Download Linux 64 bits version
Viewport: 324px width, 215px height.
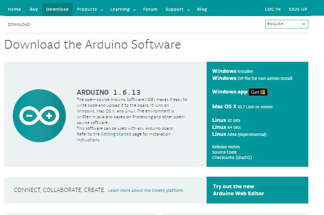click(226, 127)
